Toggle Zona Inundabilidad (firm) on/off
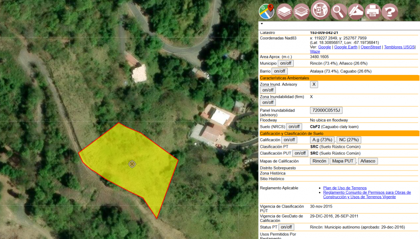The image size is (420, 239). click(267, 102)
